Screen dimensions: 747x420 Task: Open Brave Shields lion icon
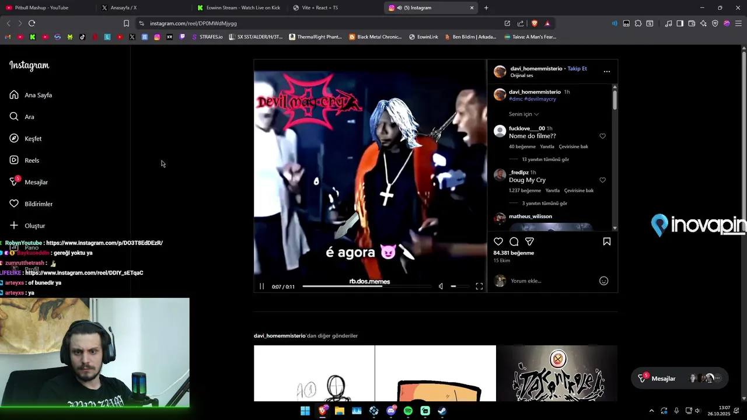[x=534, y=23]
